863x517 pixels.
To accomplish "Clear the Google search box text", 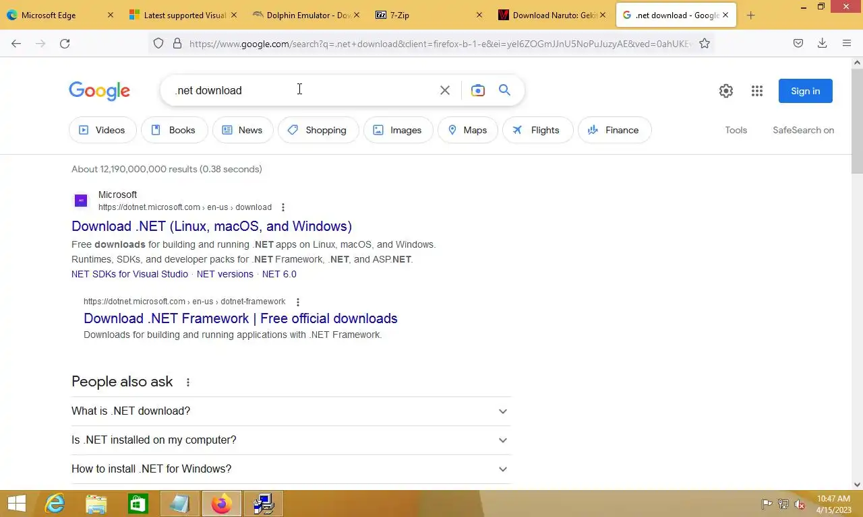I will 444,90.
